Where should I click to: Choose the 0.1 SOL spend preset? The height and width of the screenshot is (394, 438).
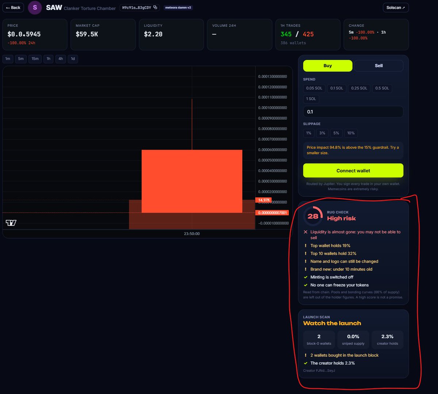click(337, 88)
